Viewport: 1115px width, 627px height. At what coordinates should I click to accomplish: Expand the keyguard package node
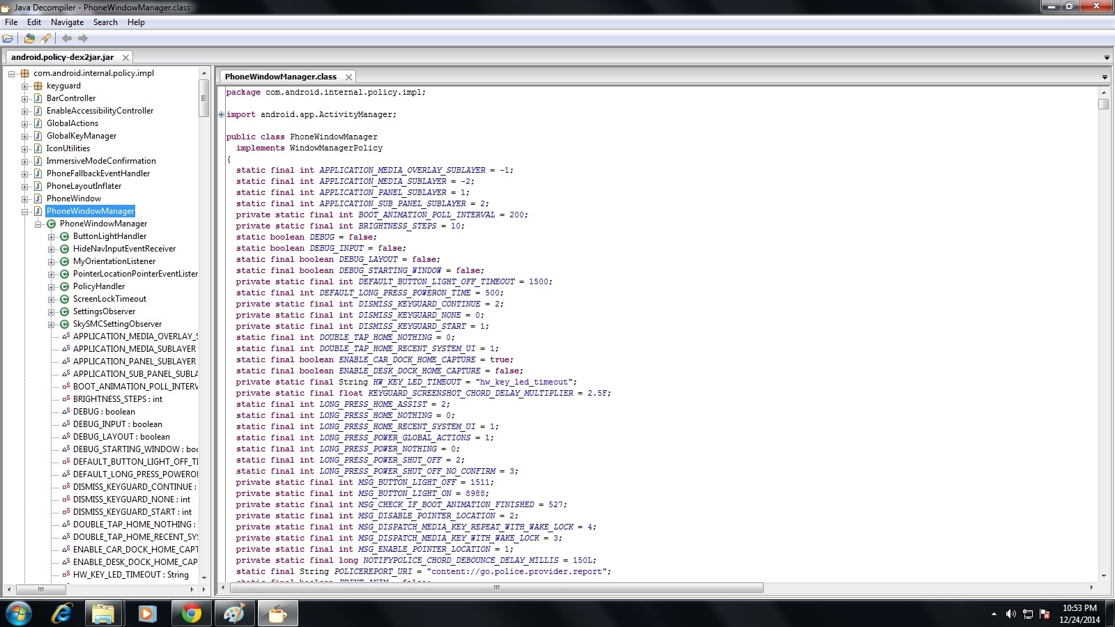tap(25, 86)
